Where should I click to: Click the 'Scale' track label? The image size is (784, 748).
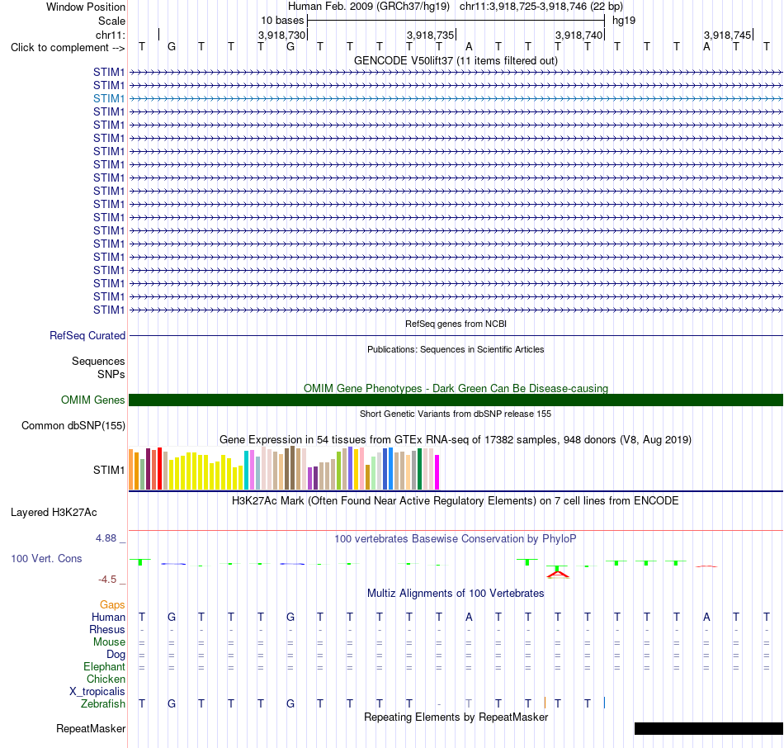pos(111,21)
